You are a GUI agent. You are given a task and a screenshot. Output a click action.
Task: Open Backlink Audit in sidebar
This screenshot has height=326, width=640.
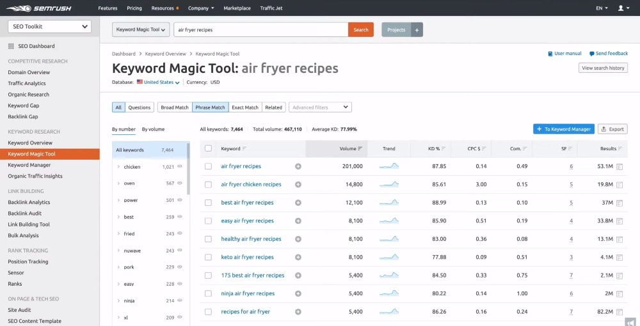coord(24,213)
